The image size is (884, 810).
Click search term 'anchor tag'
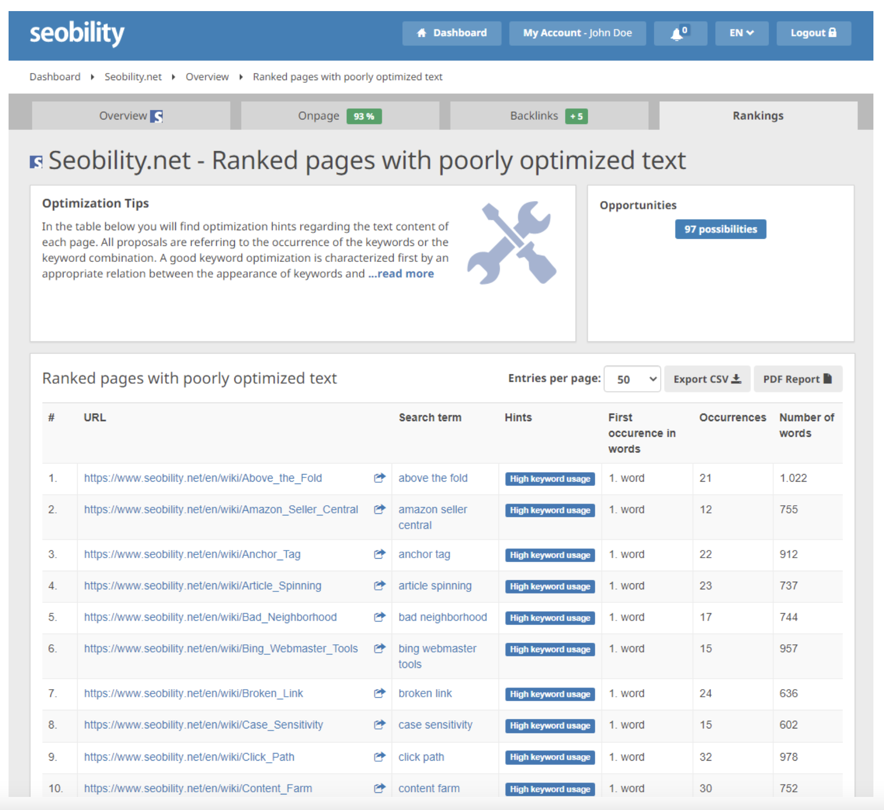click(424, 555)
